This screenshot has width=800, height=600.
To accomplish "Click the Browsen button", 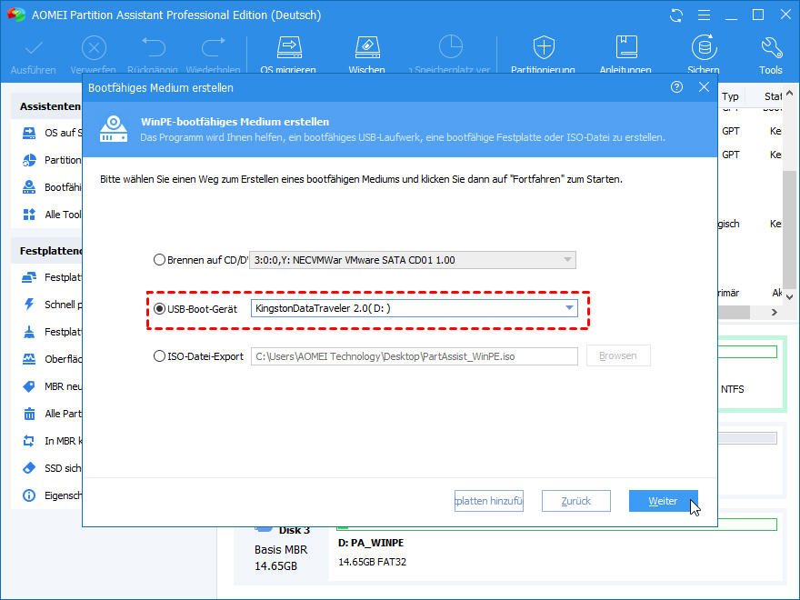I will pyautogui.click(x=618, y=355).
